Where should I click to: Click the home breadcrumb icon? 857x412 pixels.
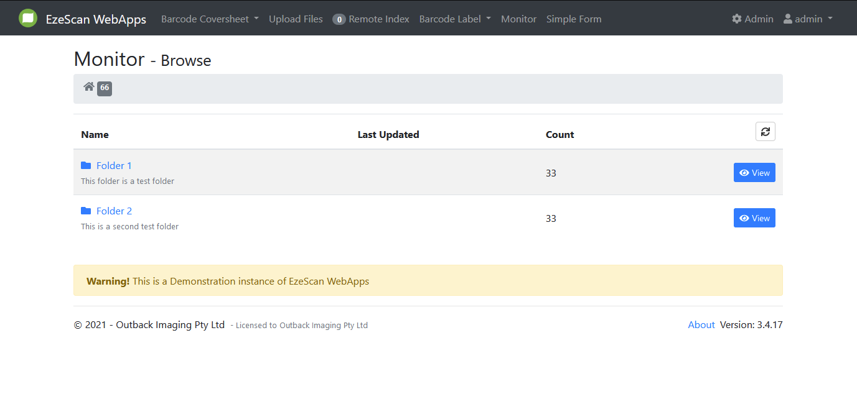(89, 87)
